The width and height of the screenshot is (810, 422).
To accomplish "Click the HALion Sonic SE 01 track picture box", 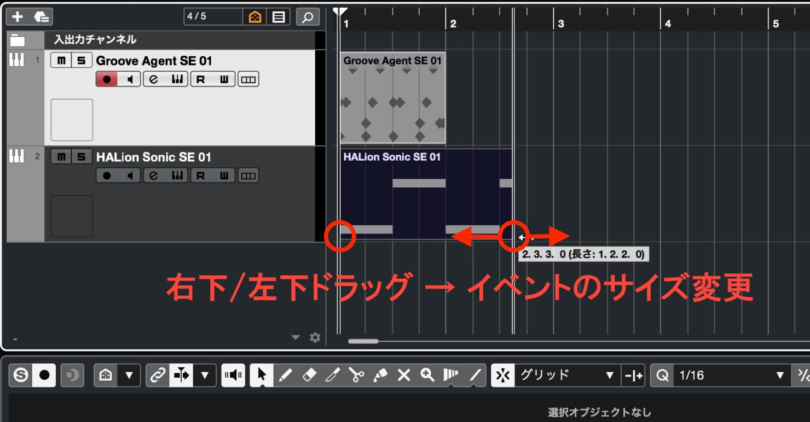I will (x=72, y=216).
